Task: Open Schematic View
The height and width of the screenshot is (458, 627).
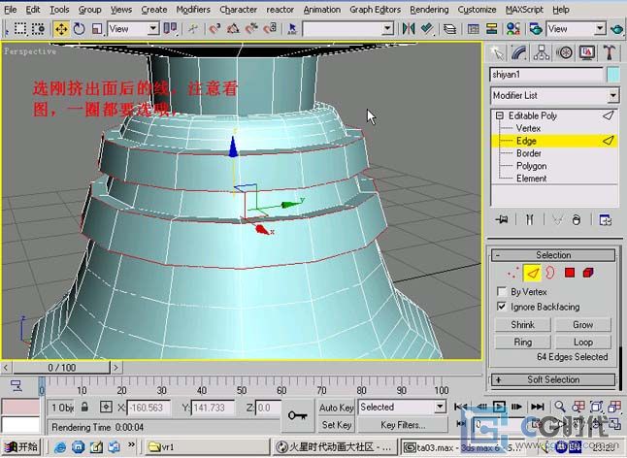Action: (491, 29)
